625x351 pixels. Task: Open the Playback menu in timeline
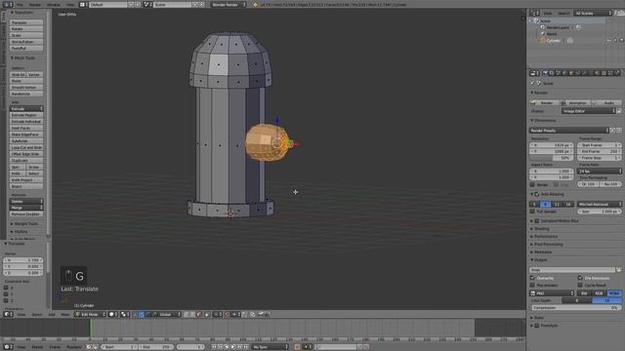(74, 347)
